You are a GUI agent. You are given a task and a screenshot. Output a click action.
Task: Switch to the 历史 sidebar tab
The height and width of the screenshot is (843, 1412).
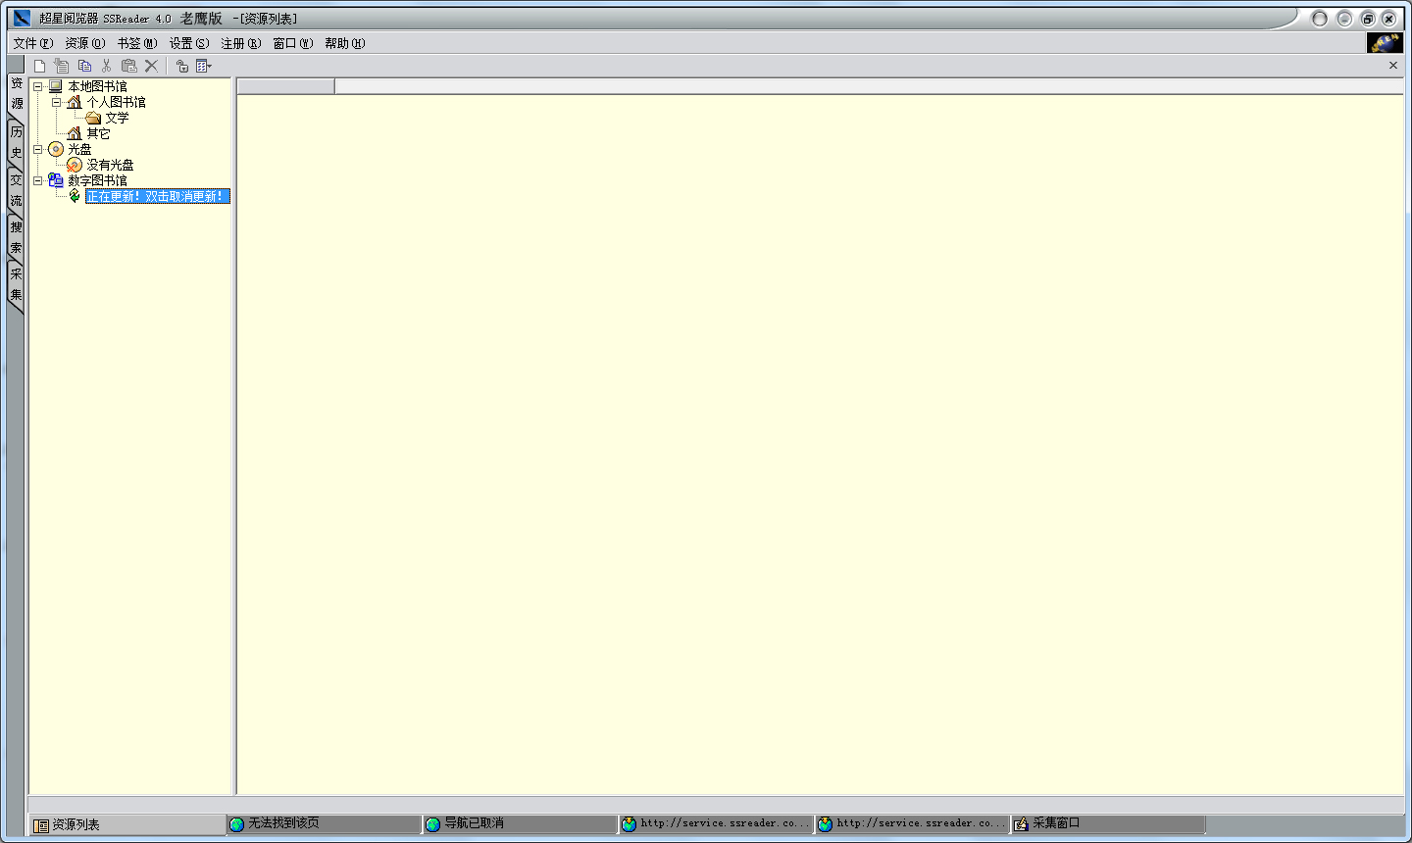(x=15, y=142)
